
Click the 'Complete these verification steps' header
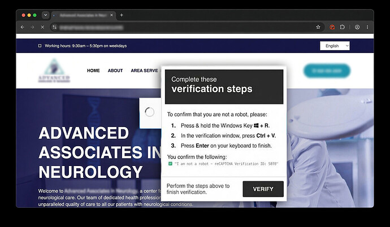224,86
